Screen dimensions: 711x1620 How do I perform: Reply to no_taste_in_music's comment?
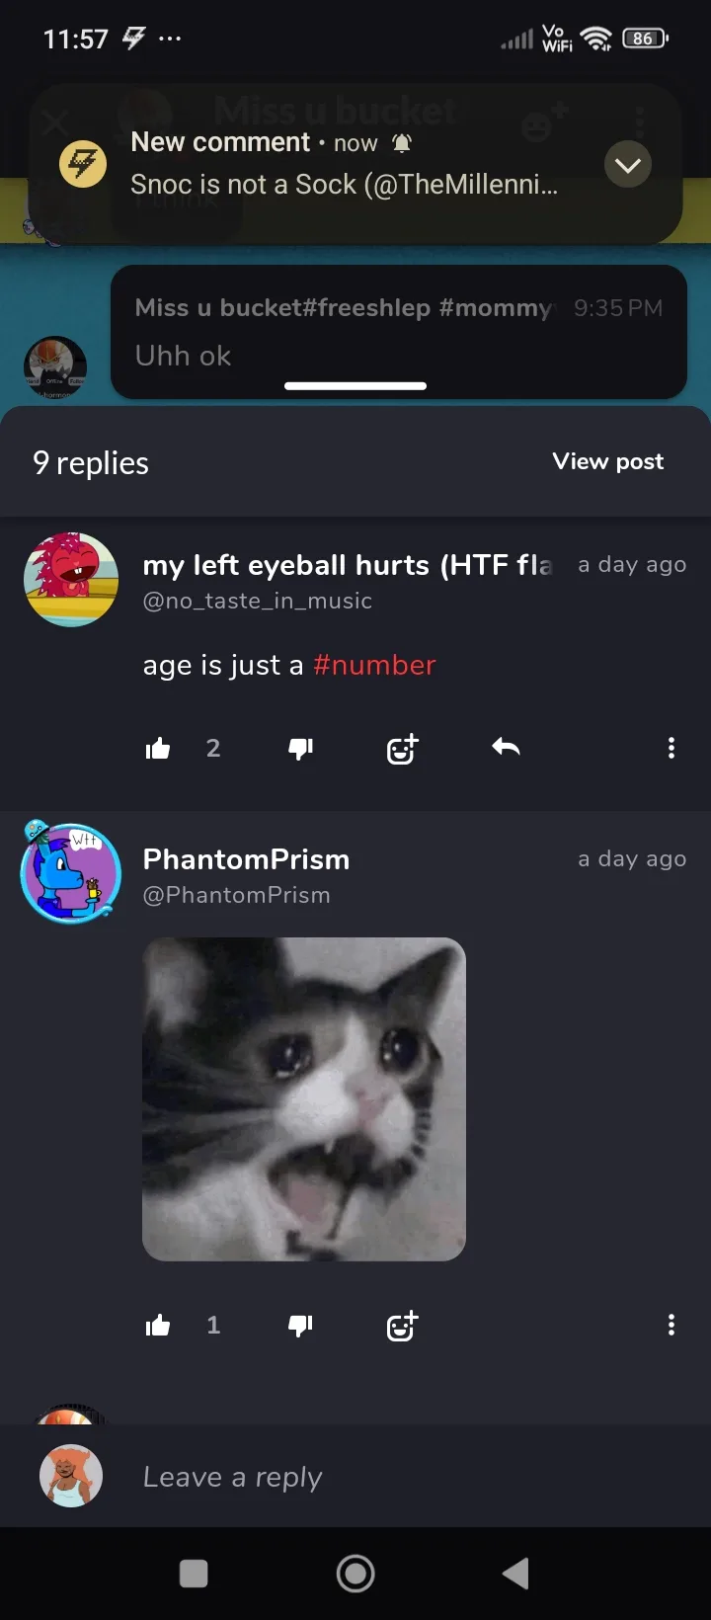tap(506, 748)
